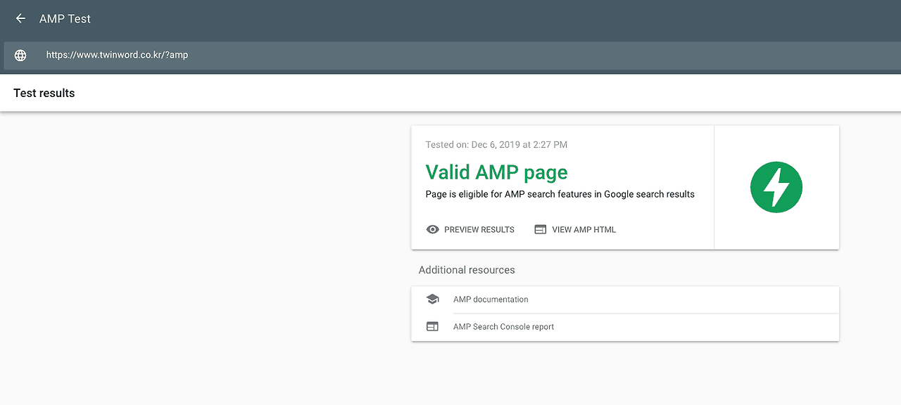Click the back arrow to leave AMP Test

[x=19, y=19]
